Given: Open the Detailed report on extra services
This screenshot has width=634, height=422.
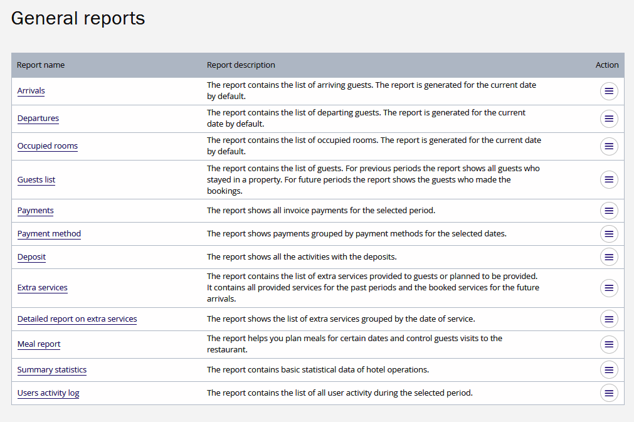Looking at the screenshot, I should 77,319.
